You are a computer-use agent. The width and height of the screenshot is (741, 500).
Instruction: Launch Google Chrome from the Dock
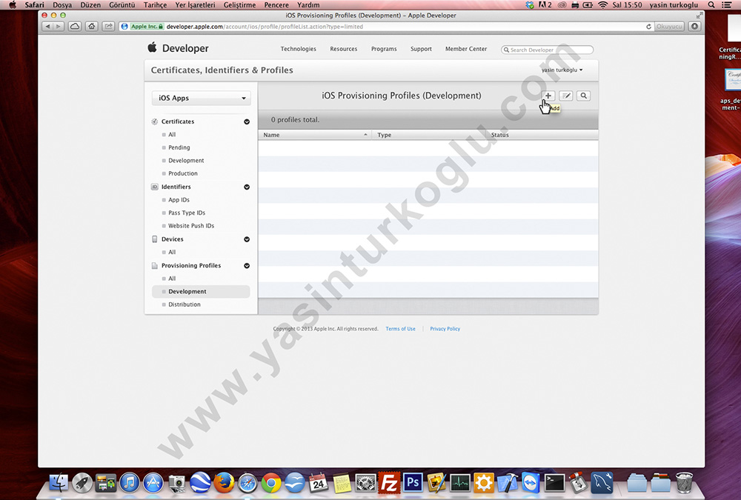(x=271, y=483)
